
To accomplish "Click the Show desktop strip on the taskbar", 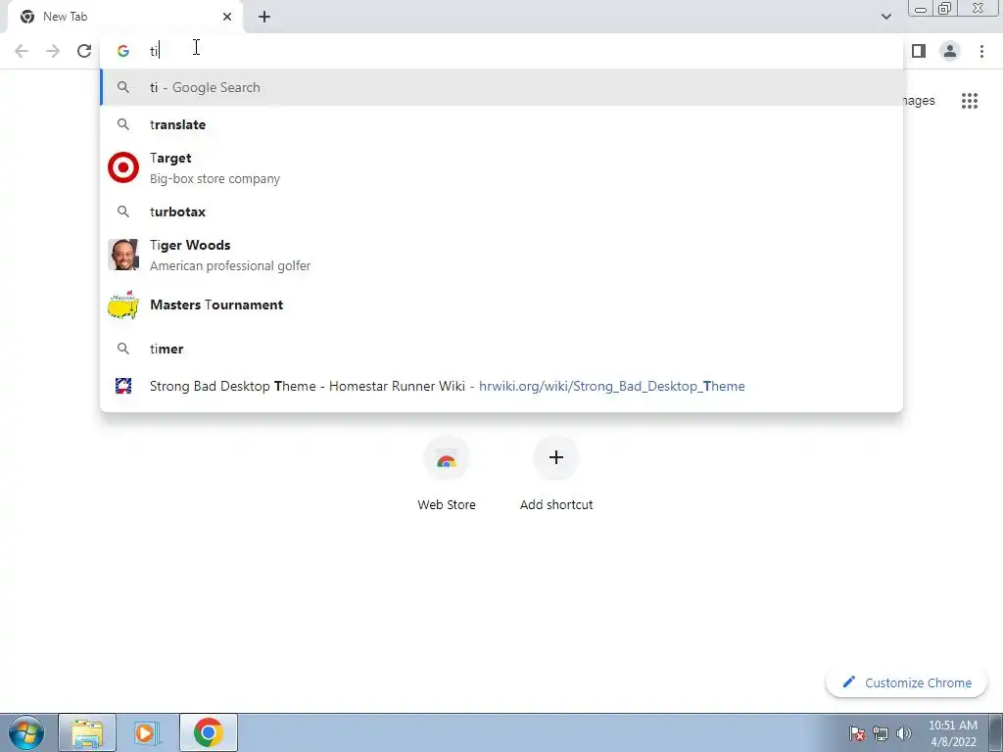I will (x=996, y=732).
